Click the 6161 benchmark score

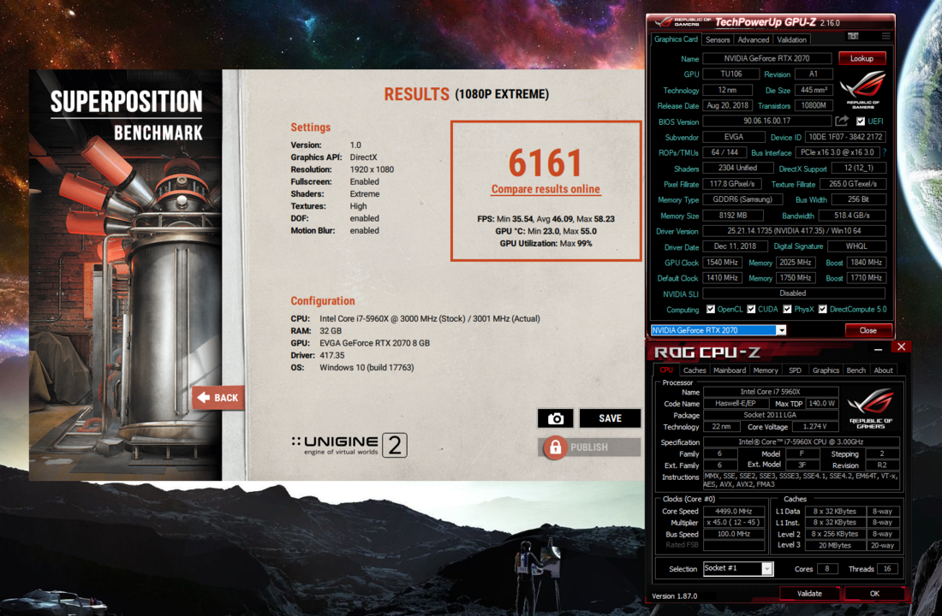point(546,163)
